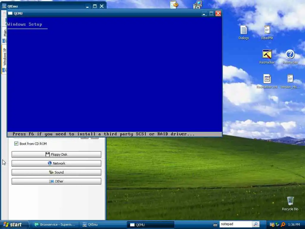The height and width of the screenshot is (229, 305).
Task: Click the orange magnifier tray icon
Action: point(283,225)
